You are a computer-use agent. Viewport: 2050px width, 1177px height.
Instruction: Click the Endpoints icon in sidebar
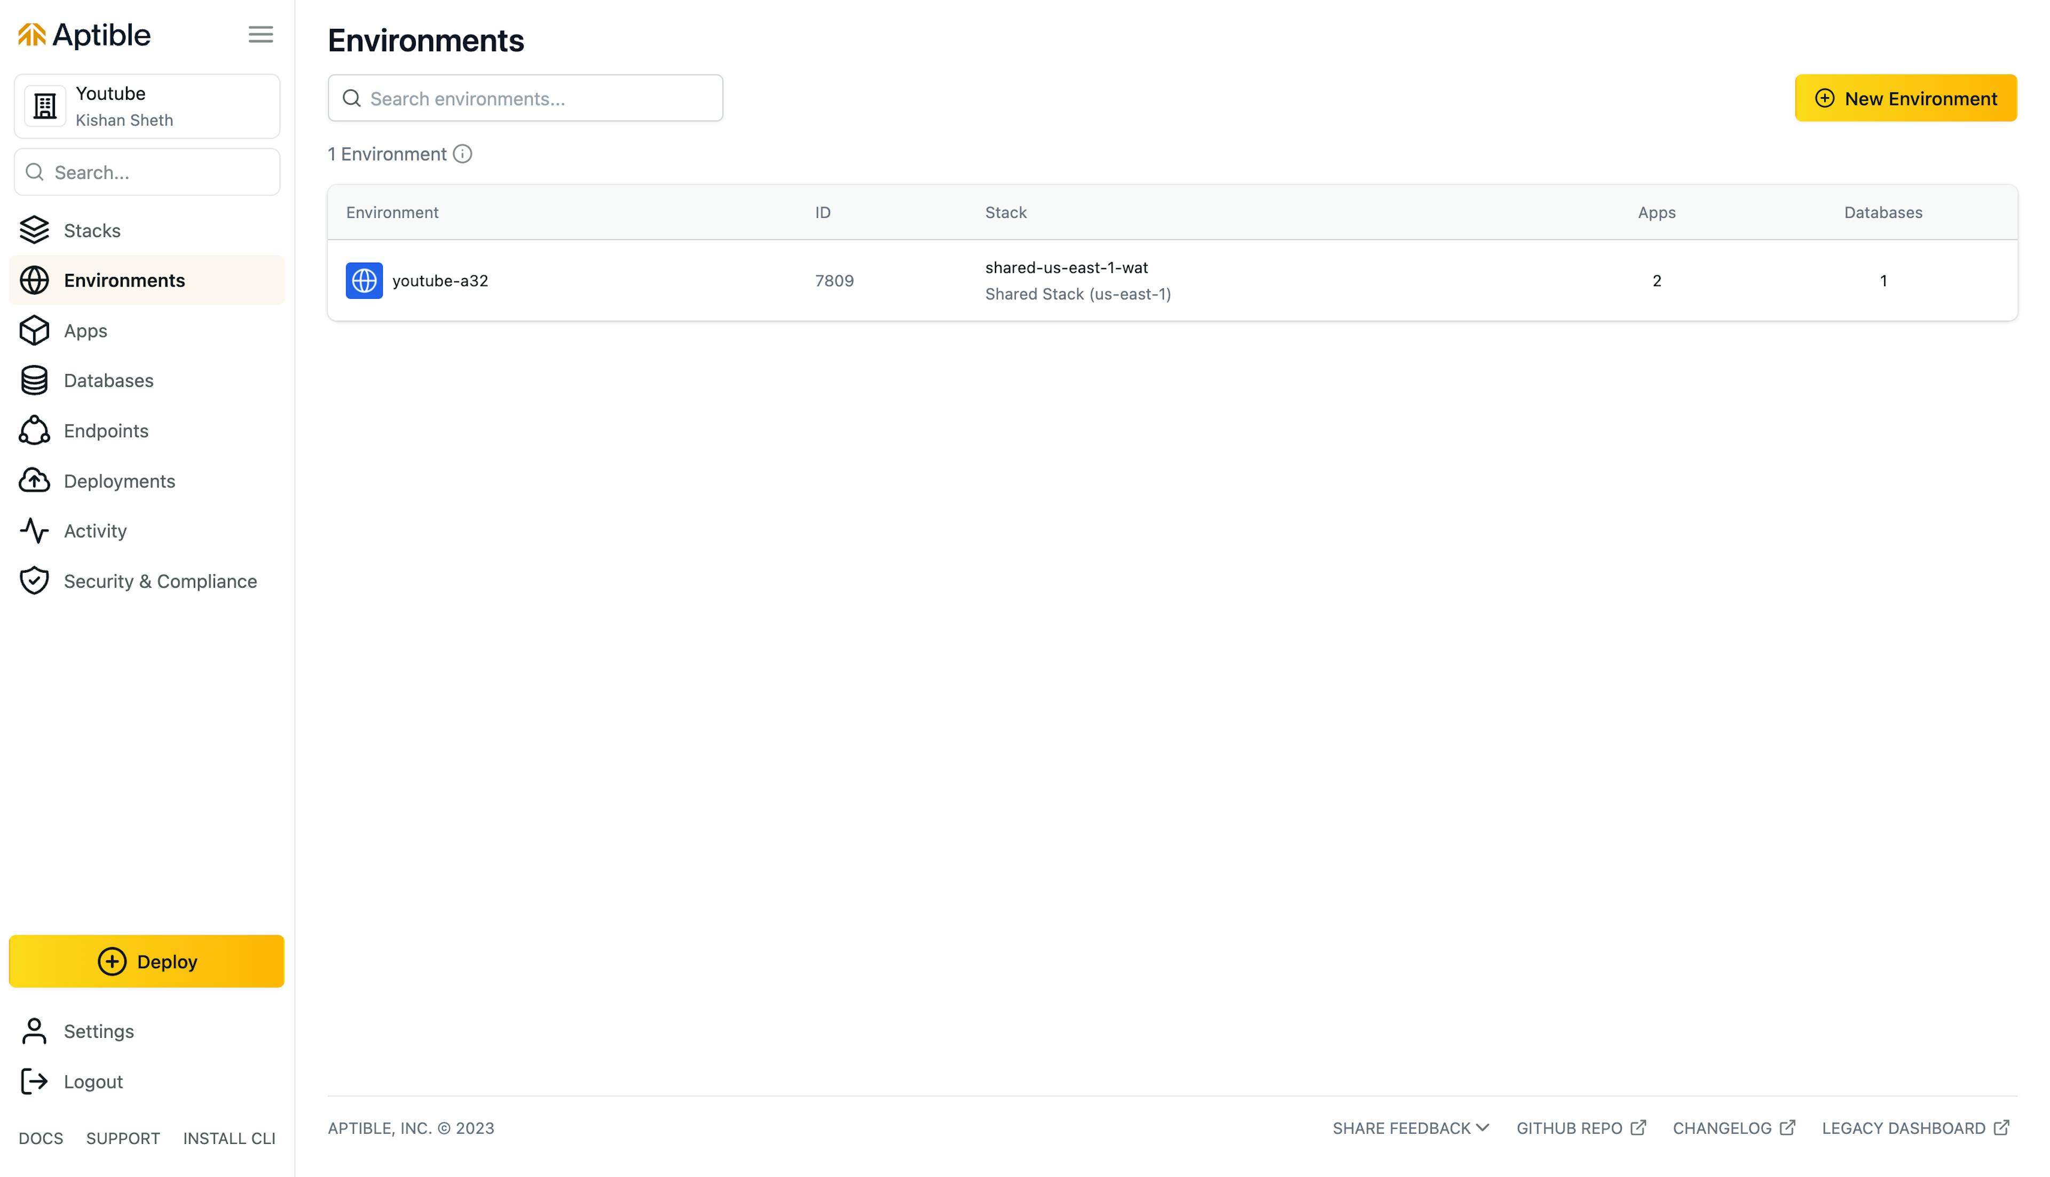tap(34, 431)
